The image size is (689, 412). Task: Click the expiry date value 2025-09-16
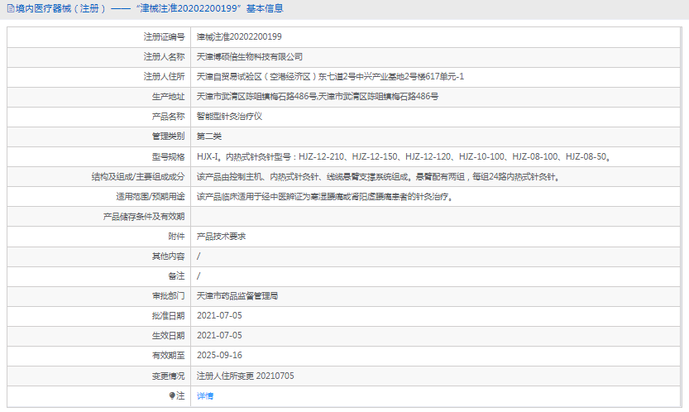(219, 355)
